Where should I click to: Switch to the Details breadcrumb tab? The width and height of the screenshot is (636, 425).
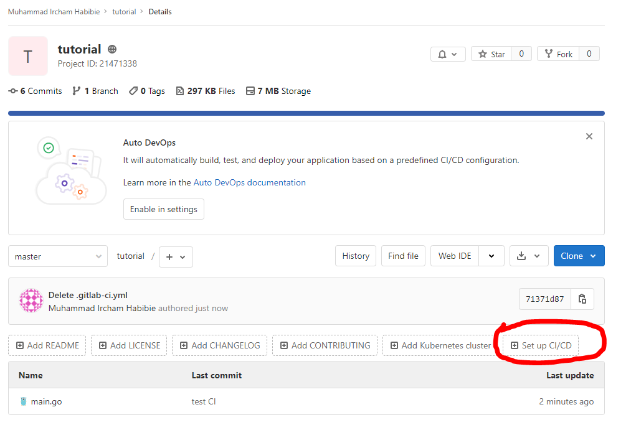click(160, 11)
